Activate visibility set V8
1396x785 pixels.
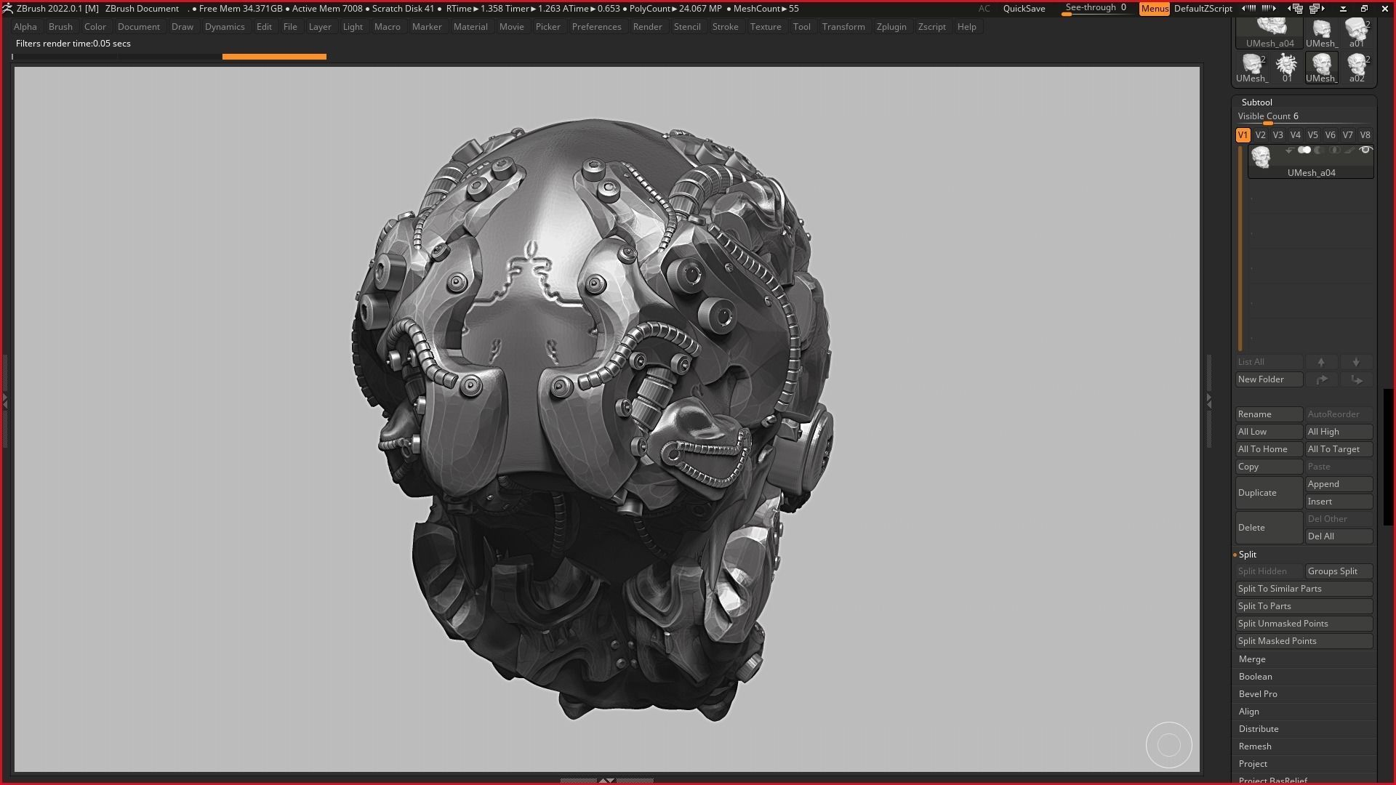(x=1365, y=135)
